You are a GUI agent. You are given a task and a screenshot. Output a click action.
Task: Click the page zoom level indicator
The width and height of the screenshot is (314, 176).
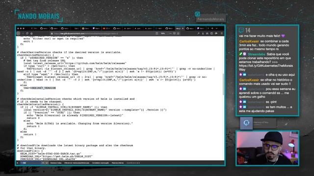163,34
